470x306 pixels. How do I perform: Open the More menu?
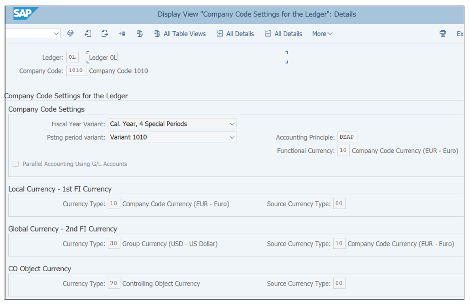[x=322, y=34]
